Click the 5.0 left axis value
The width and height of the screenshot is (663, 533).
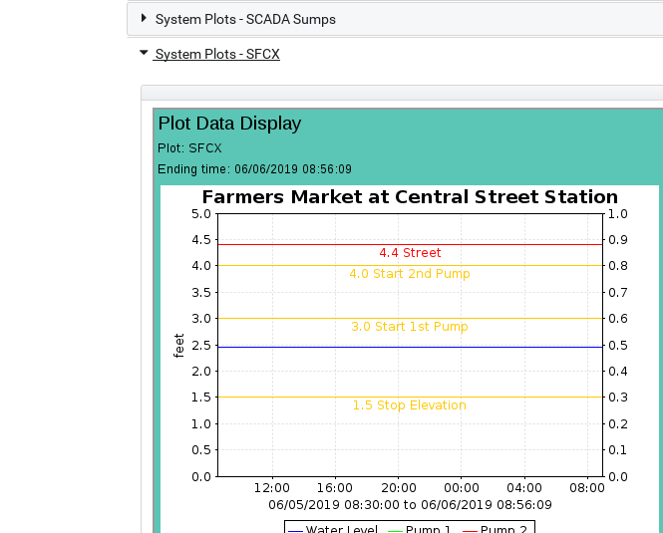pyautogui.click(x=201, y=214)
